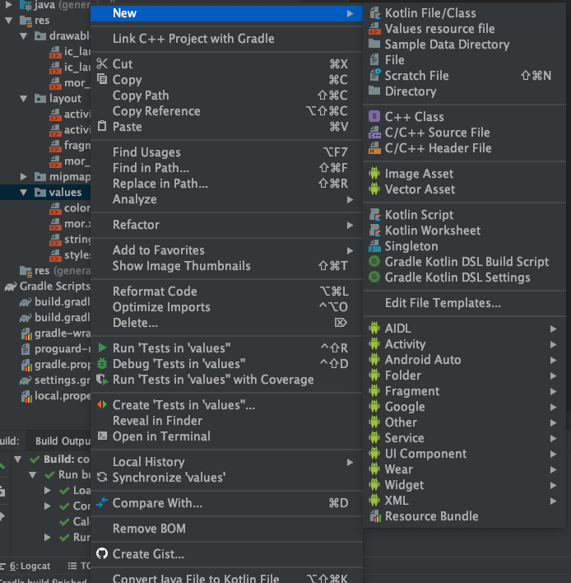This screenshot has width=571, height=583.
Task: Click the C/C++ Header File icon
Action: (374, 148)
